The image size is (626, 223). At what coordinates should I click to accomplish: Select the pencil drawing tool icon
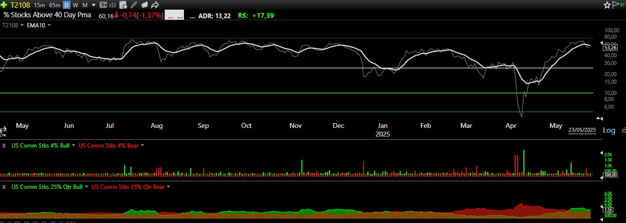(x=133, y=5)
